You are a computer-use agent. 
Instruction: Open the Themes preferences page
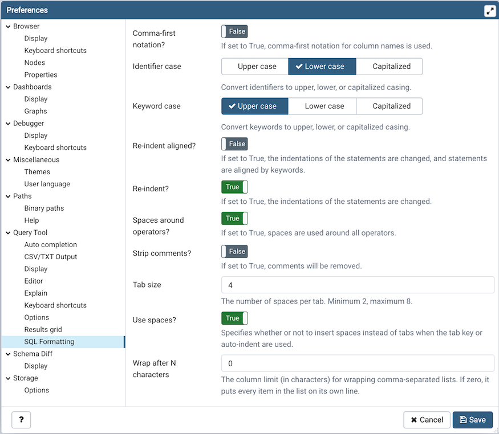click(37, 172)
